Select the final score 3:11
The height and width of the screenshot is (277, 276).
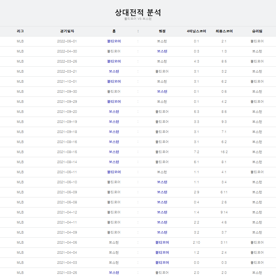coord(224,242)
